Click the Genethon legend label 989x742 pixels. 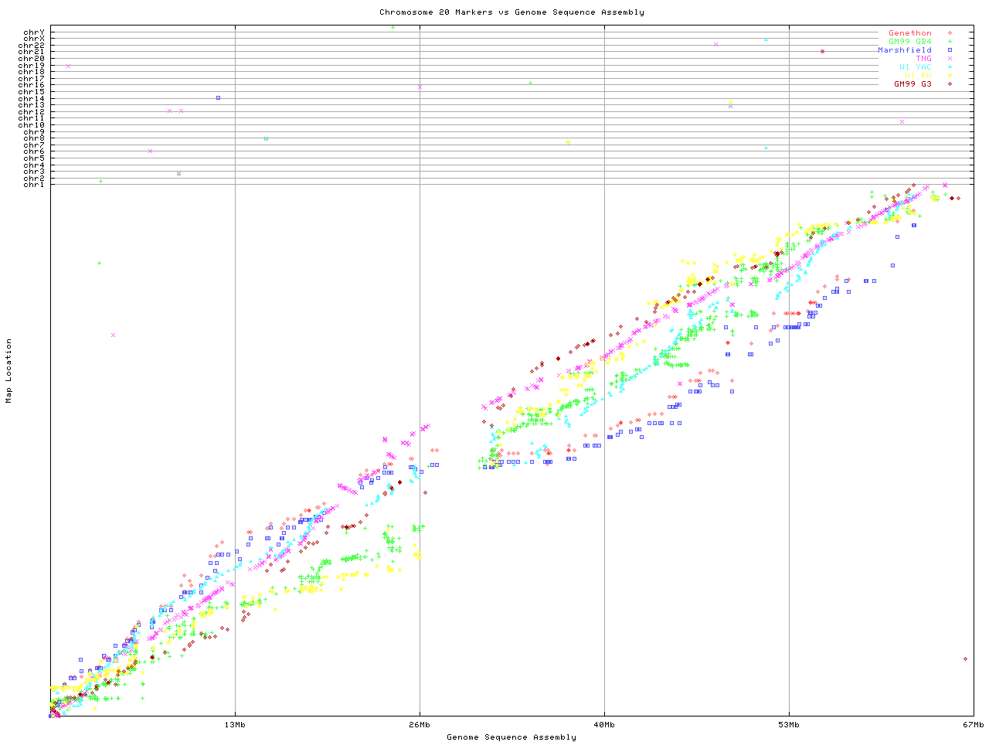coord(909,33)
